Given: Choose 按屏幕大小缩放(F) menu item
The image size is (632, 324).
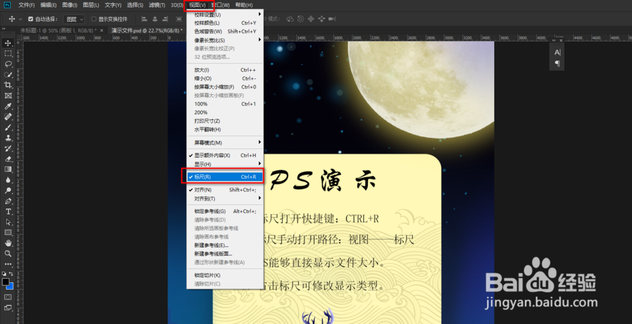Looking at the screenshot, I should pos(225,87).
